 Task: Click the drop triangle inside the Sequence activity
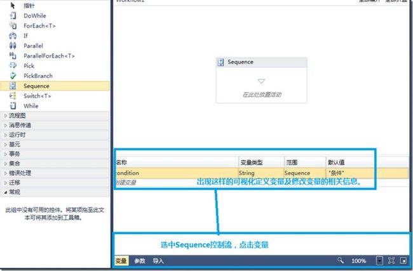[261, 81]
